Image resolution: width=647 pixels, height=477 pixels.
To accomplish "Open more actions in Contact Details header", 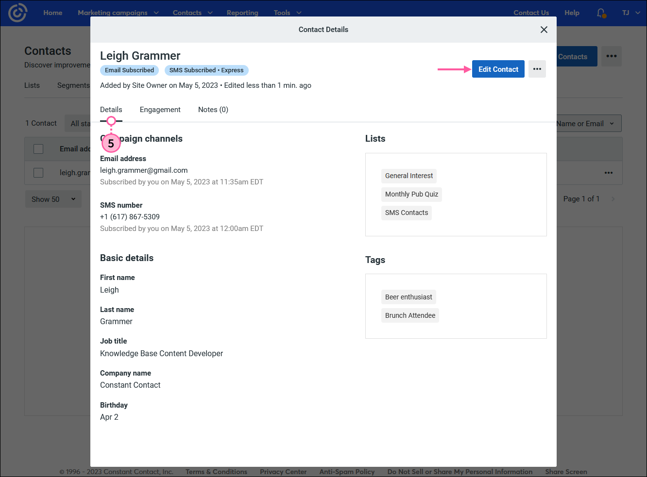I will 537,69.
